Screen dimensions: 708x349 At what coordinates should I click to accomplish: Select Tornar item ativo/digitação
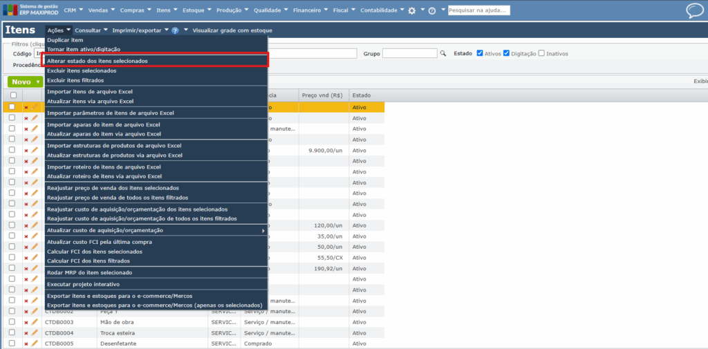[156, 49]
